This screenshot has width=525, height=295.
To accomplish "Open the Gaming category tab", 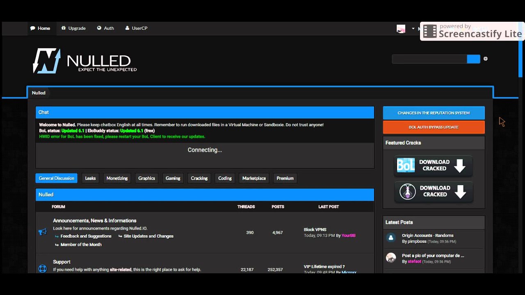I will coord(173,178).
